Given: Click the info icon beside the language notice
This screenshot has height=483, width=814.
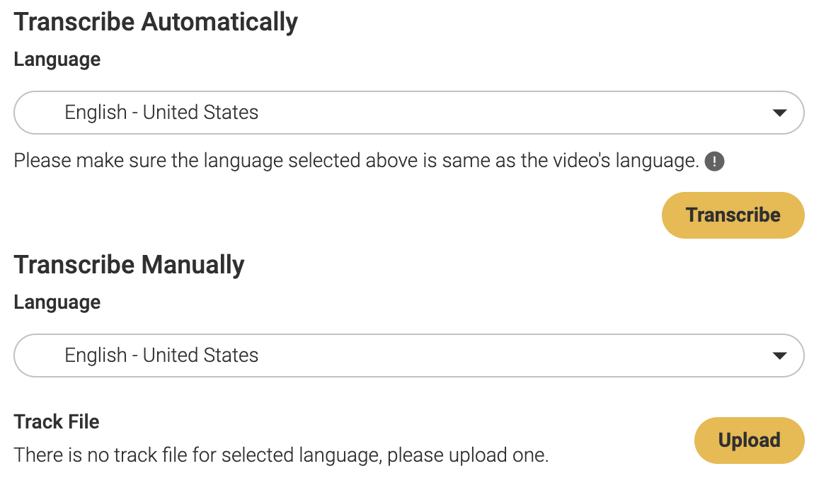Looking at the screenshot, I should (x=715, y=162).
